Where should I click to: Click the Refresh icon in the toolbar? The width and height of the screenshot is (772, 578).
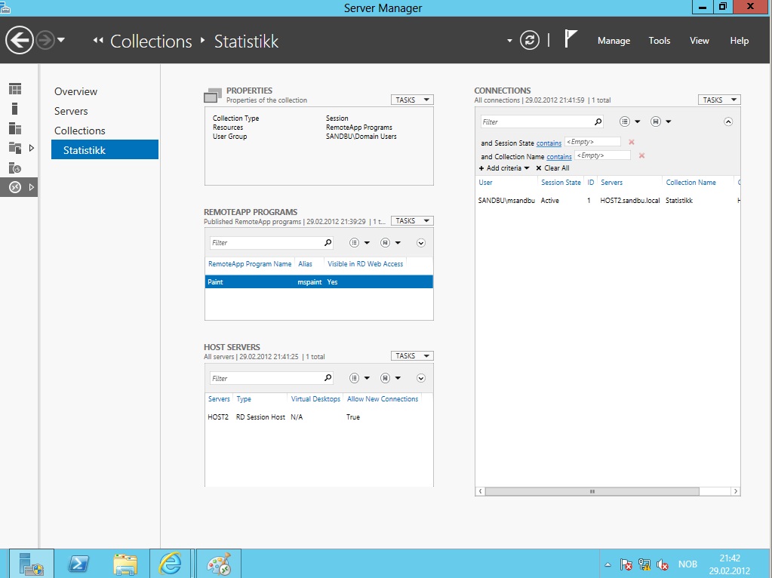529,41
